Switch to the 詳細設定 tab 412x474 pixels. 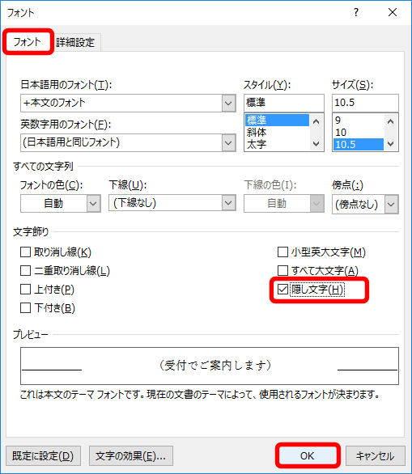(75, 42)
